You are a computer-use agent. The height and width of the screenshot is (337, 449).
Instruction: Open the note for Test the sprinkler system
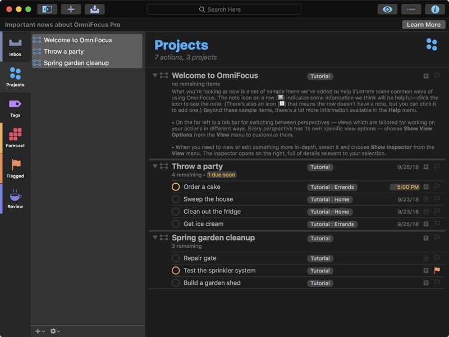(426, 271)
